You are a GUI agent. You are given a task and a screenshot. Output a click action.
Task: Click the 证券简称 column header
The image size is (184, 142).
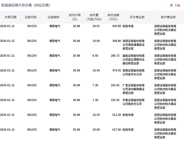tap(54, 17)
